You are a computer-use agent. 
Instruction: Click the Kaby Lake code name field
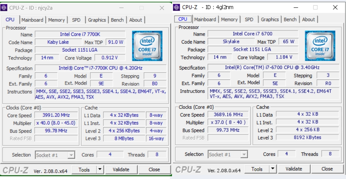pyautogui.click(x=58, y=42)
